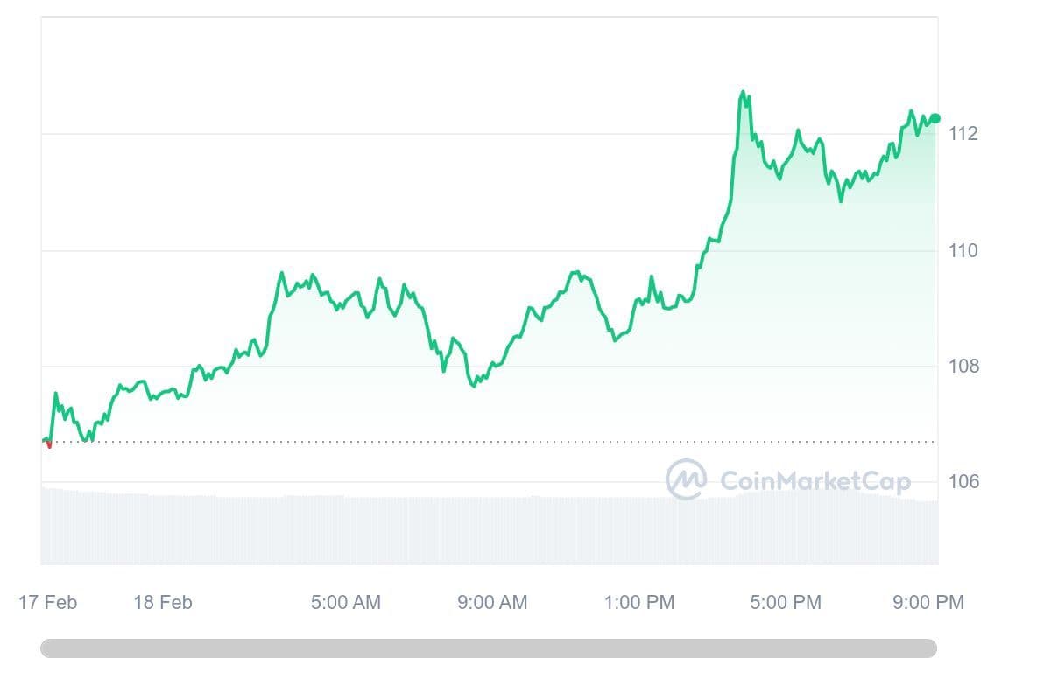Click the highest peak of the price line
The image size is (1051, 700).
tap(743, 91)
